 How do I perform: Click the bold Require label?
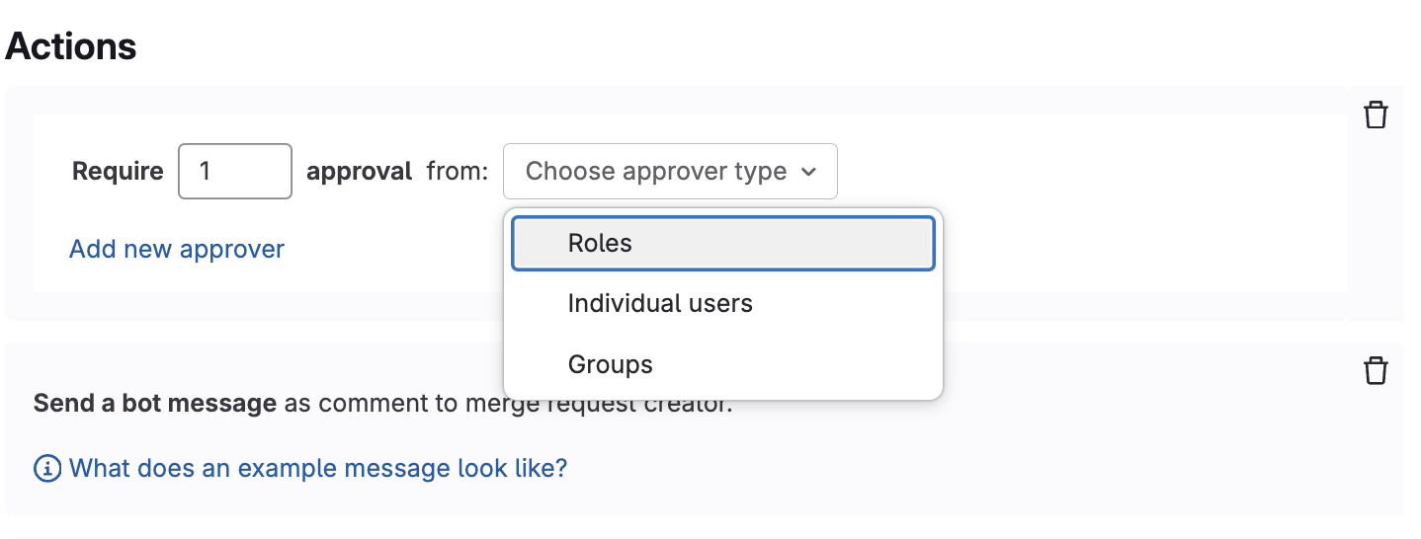pos(118,172)
